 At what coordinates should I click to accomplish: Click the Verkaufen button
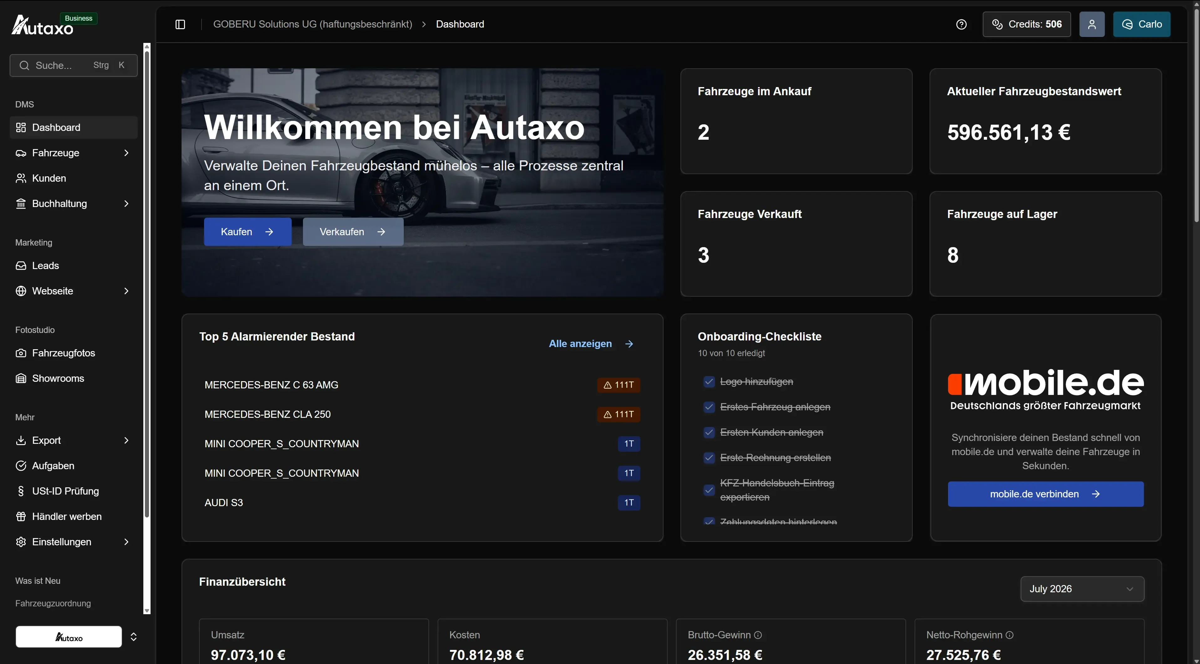pos(353,232)
